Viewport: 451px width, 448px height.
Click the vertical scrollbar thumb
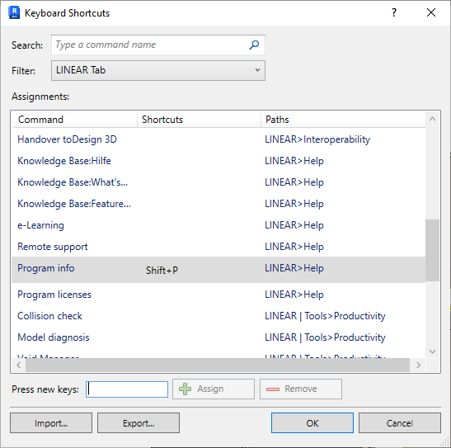[x=432, y=250]
